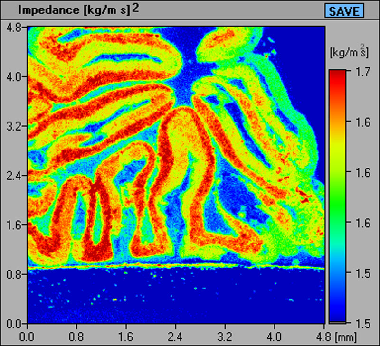The image size is (380, 346).
Task: Click the 4.8 tick on vertical axis
Action: point(14,28)
